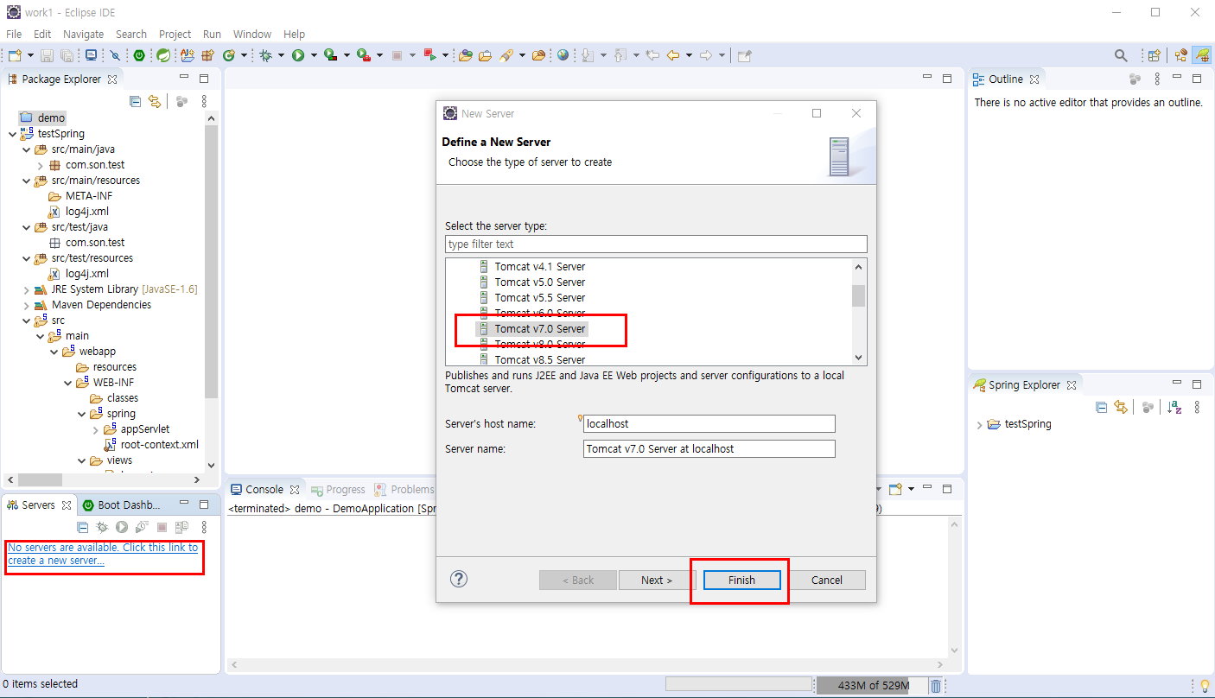Click Link with Editor in Spring Explorer

pos(1121,407)
